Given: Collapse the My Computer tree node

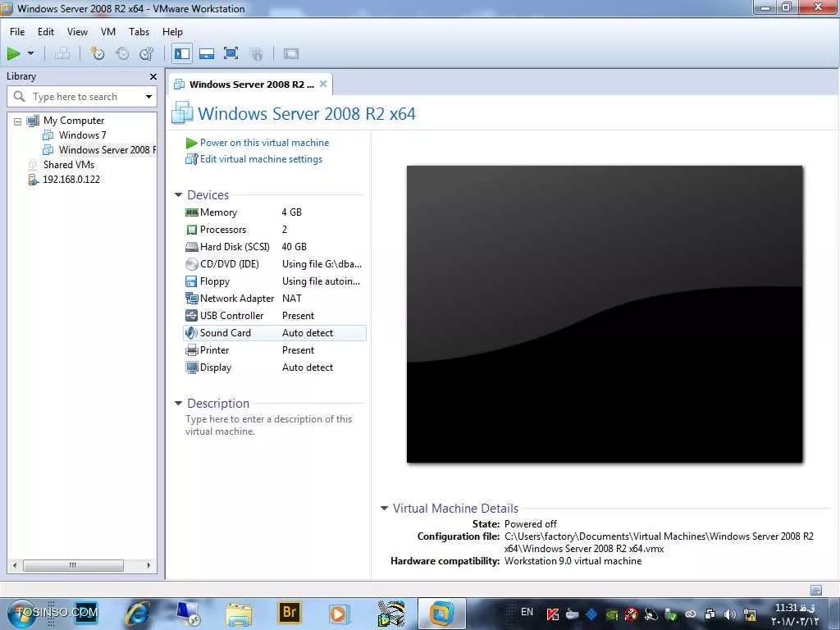Looking at the screenshot, I should click(x=18, y=121).
